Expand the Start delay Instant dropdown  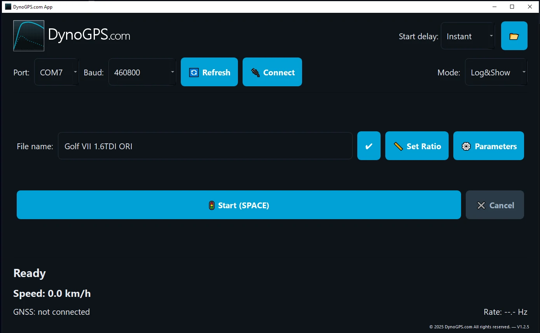tap(468, 36)
